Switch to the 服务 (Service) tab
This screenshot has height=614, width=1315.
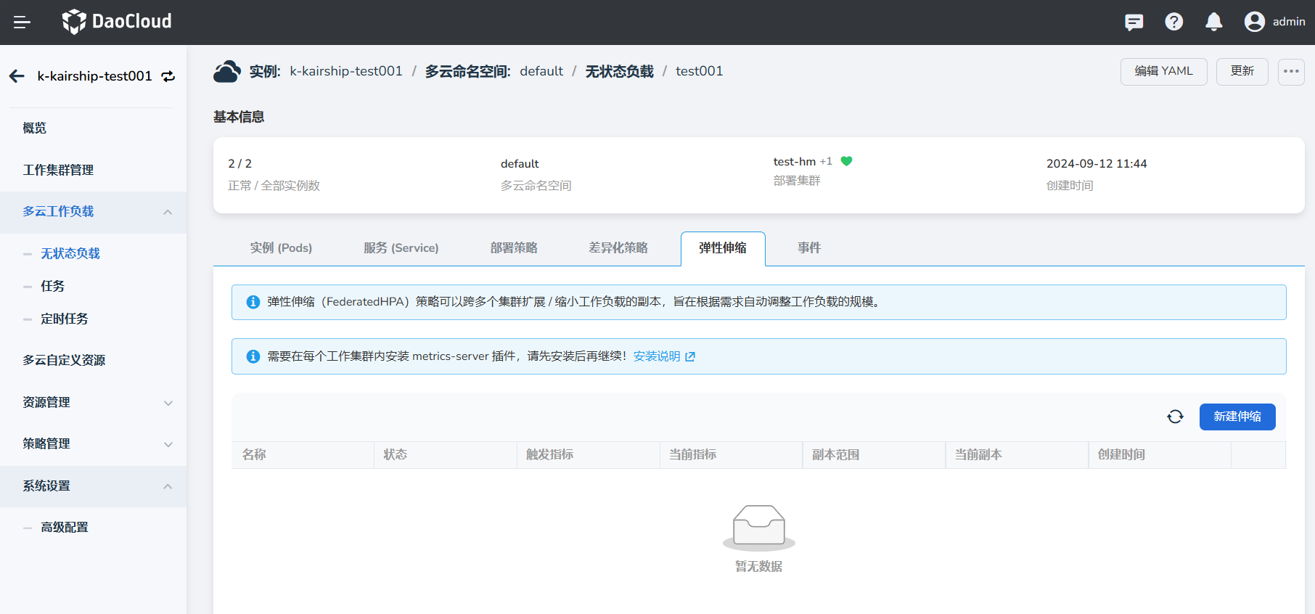pos(401,248)
